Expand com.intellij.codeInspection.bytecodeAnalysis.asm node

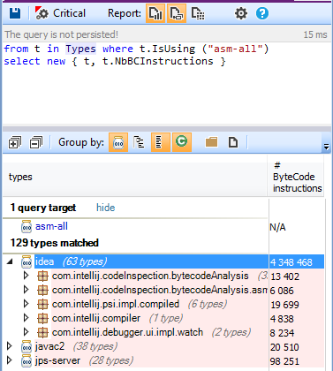(x=26, y=290)
